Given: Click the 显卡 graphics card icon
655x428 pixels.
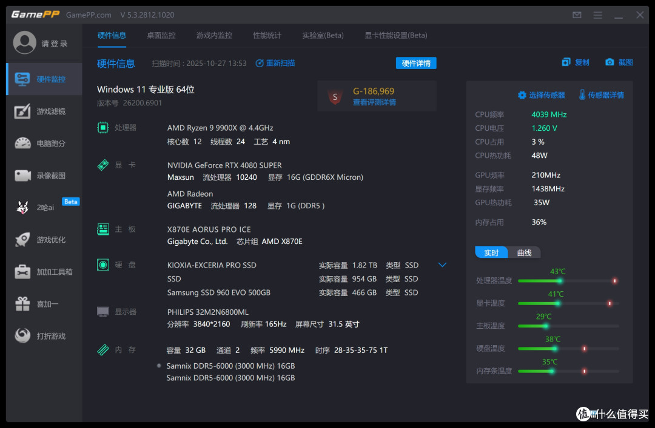Looking at the screenshot, I should pos(102,165).
